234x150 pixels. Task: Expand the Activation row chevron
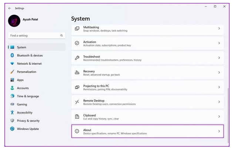(219, 43)
